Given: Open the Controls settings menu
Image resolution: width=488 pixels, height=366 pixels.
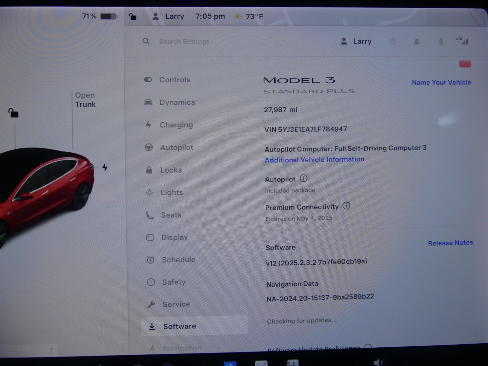Looking at the screenshot, I should click(175, 80).
